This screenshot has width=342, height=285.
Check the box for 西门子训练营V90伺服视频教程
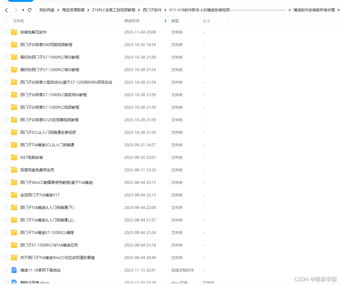[x=6, y=44]
